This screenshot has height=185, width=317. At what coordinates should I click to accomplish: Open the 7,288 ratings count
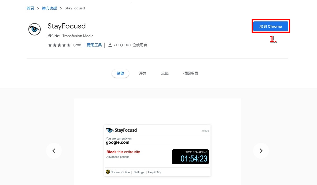pyautogui.click(x=77, y=45)
